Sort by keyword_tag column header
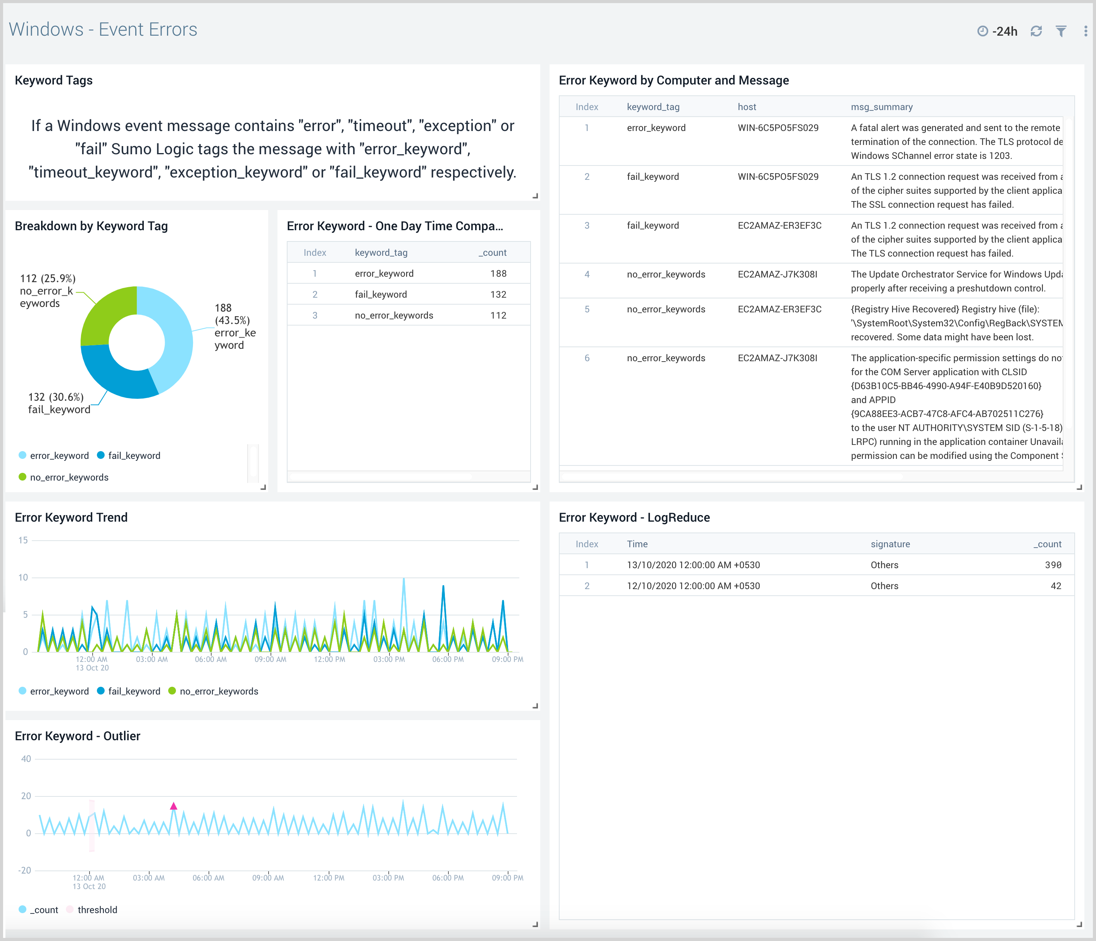Image resolution: width=1096 pixels, height=941 pixels. click(x=381, y=252)
